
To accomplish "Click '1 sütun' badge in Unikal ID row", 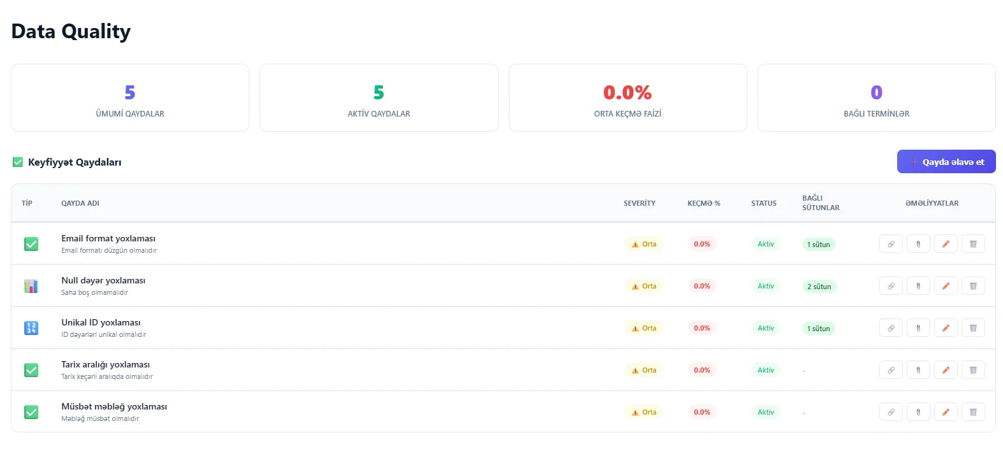I will click(x=819, y=329).
